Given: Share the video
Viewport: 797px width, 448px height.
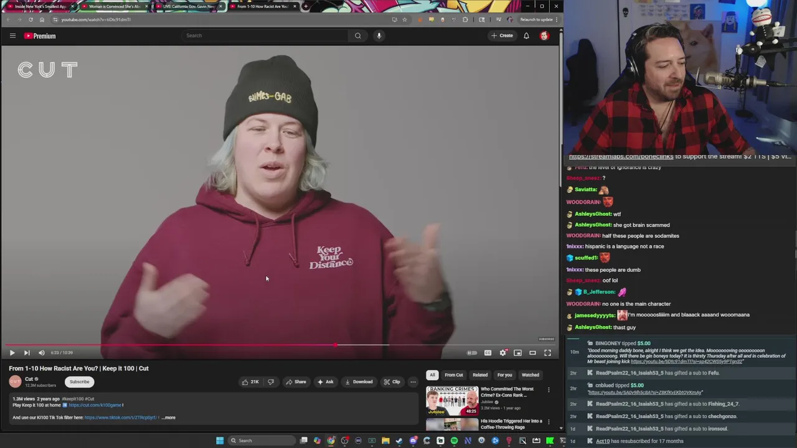Looking at the screenshot, I should point(296,382).
